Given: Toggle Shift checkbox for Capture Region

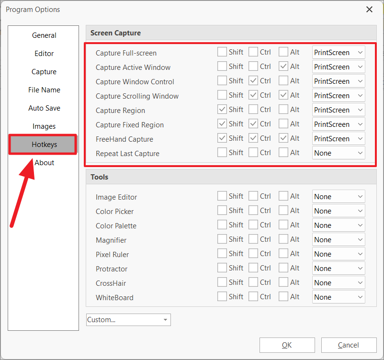Looking at the screenshot, I should [x=222, y=110].
